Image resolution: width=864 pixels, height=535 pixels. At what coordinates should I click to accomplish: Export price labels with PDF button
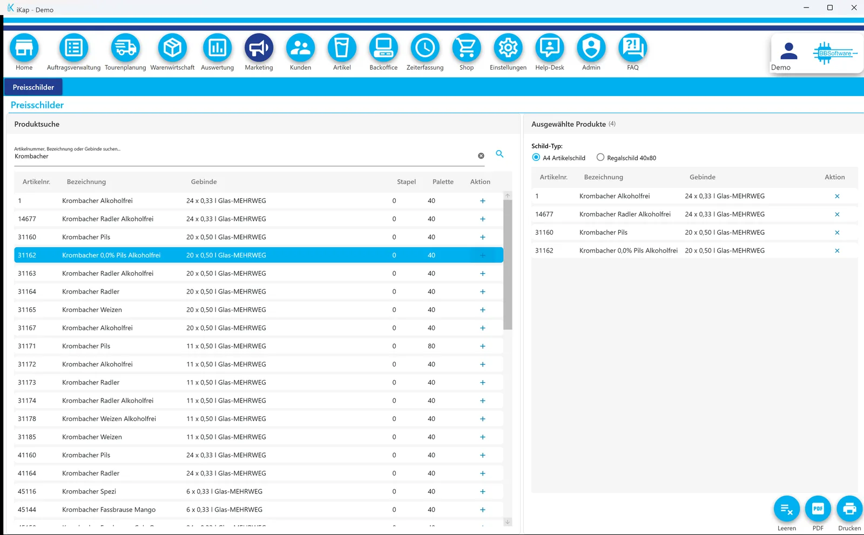[818, 509]
